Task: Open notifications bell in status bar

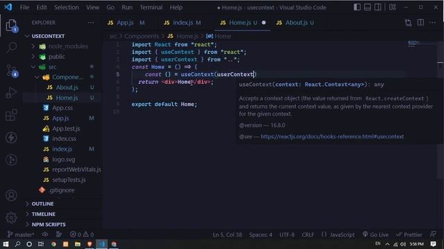Action: pos(433,234)
